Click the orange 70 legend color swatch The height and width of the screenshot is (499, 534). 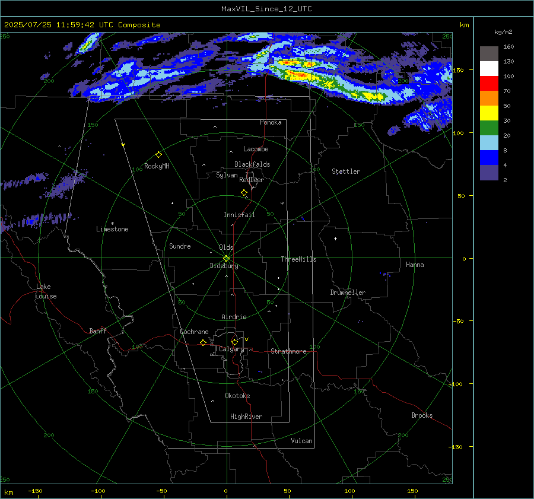point(489,98)
